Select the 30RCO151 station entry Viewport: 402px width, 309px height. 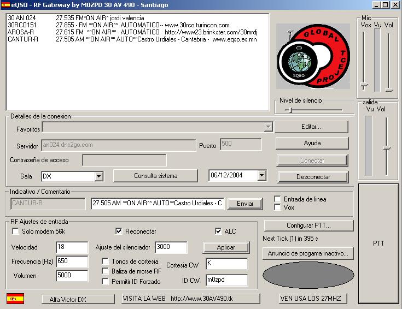[22, 25]
